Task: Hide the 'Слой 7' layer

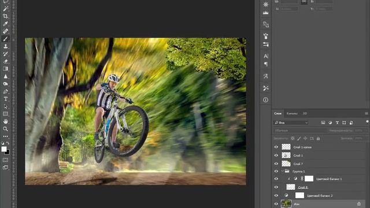Action: point(276,164)
